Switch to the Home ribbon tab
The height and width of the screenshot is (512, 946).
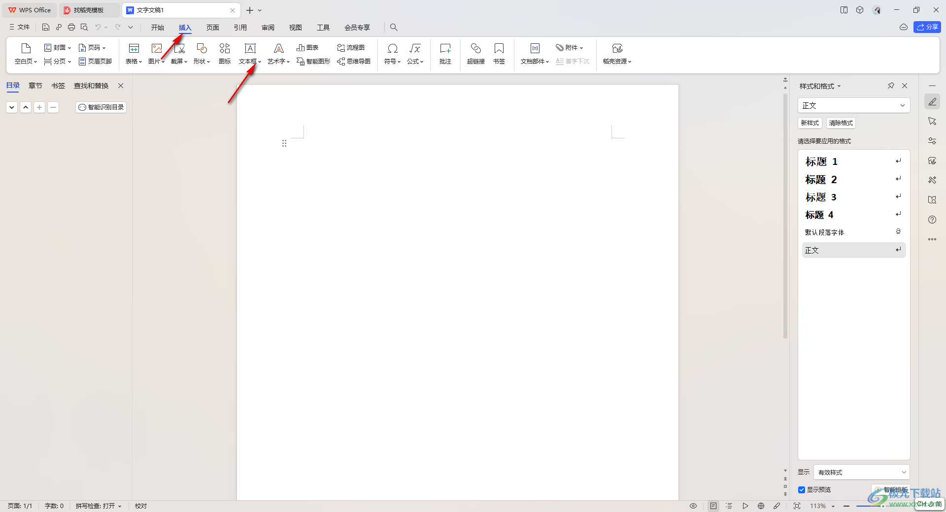pos(158,28)
